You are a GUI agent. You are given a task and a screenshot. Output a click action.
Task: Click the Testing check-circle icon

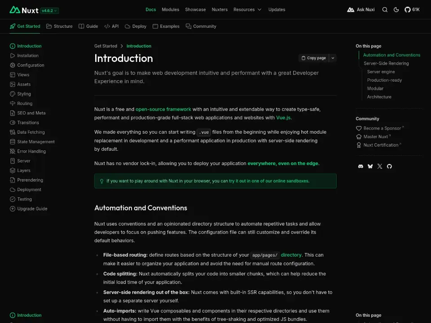point(13,199)
